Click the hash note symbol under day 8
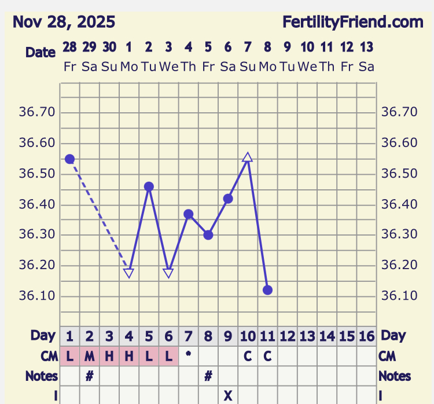434x404 pixels. coord(208,376)
